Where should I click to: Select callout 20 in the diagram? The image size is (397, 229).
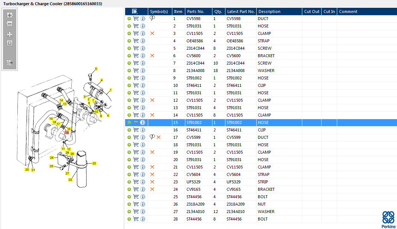27,170
